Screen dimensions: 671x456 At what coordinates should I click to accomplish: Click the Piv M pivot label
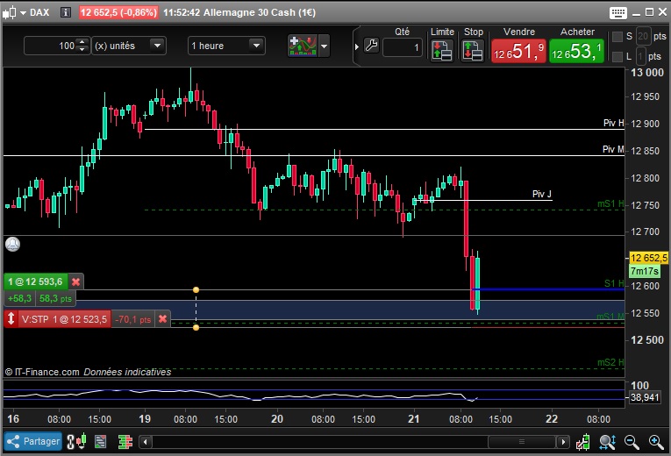(613, 149)
